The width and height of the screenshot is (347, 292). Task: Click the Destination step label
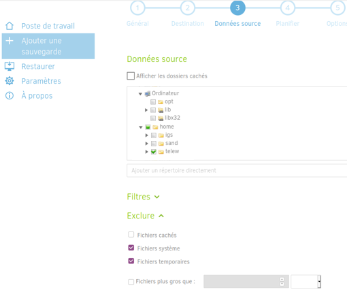[x=188, y=24]
